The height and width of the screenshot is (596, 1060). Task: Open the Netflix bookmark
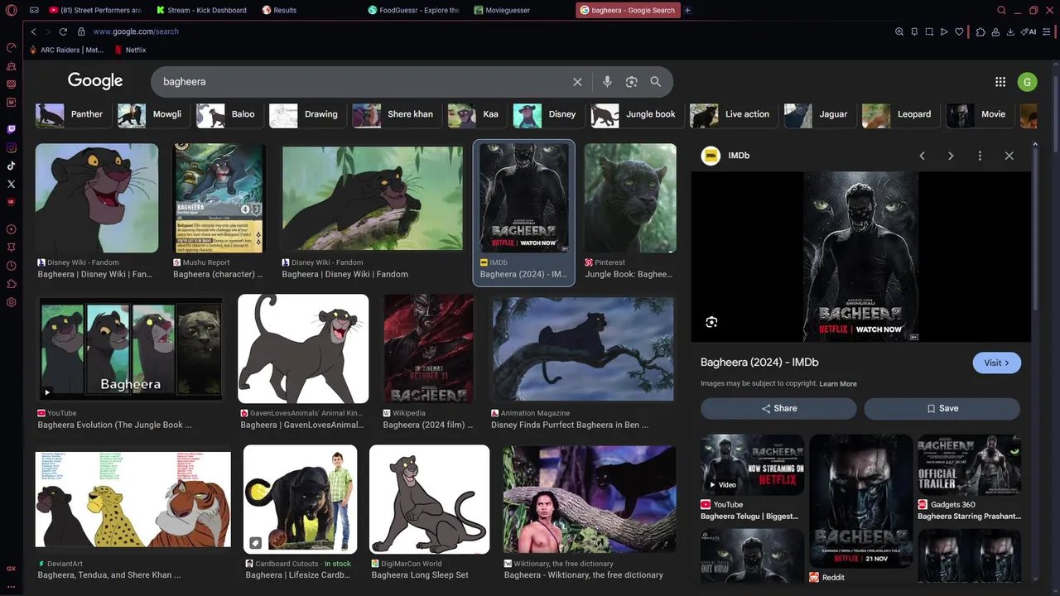(x=130, y=50)
